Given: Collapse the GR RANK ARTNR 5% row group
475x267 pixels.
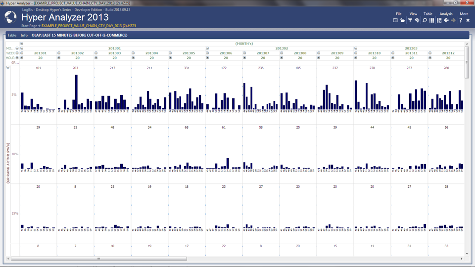Looking at the screenshot, I should click(x=8, y=68).
